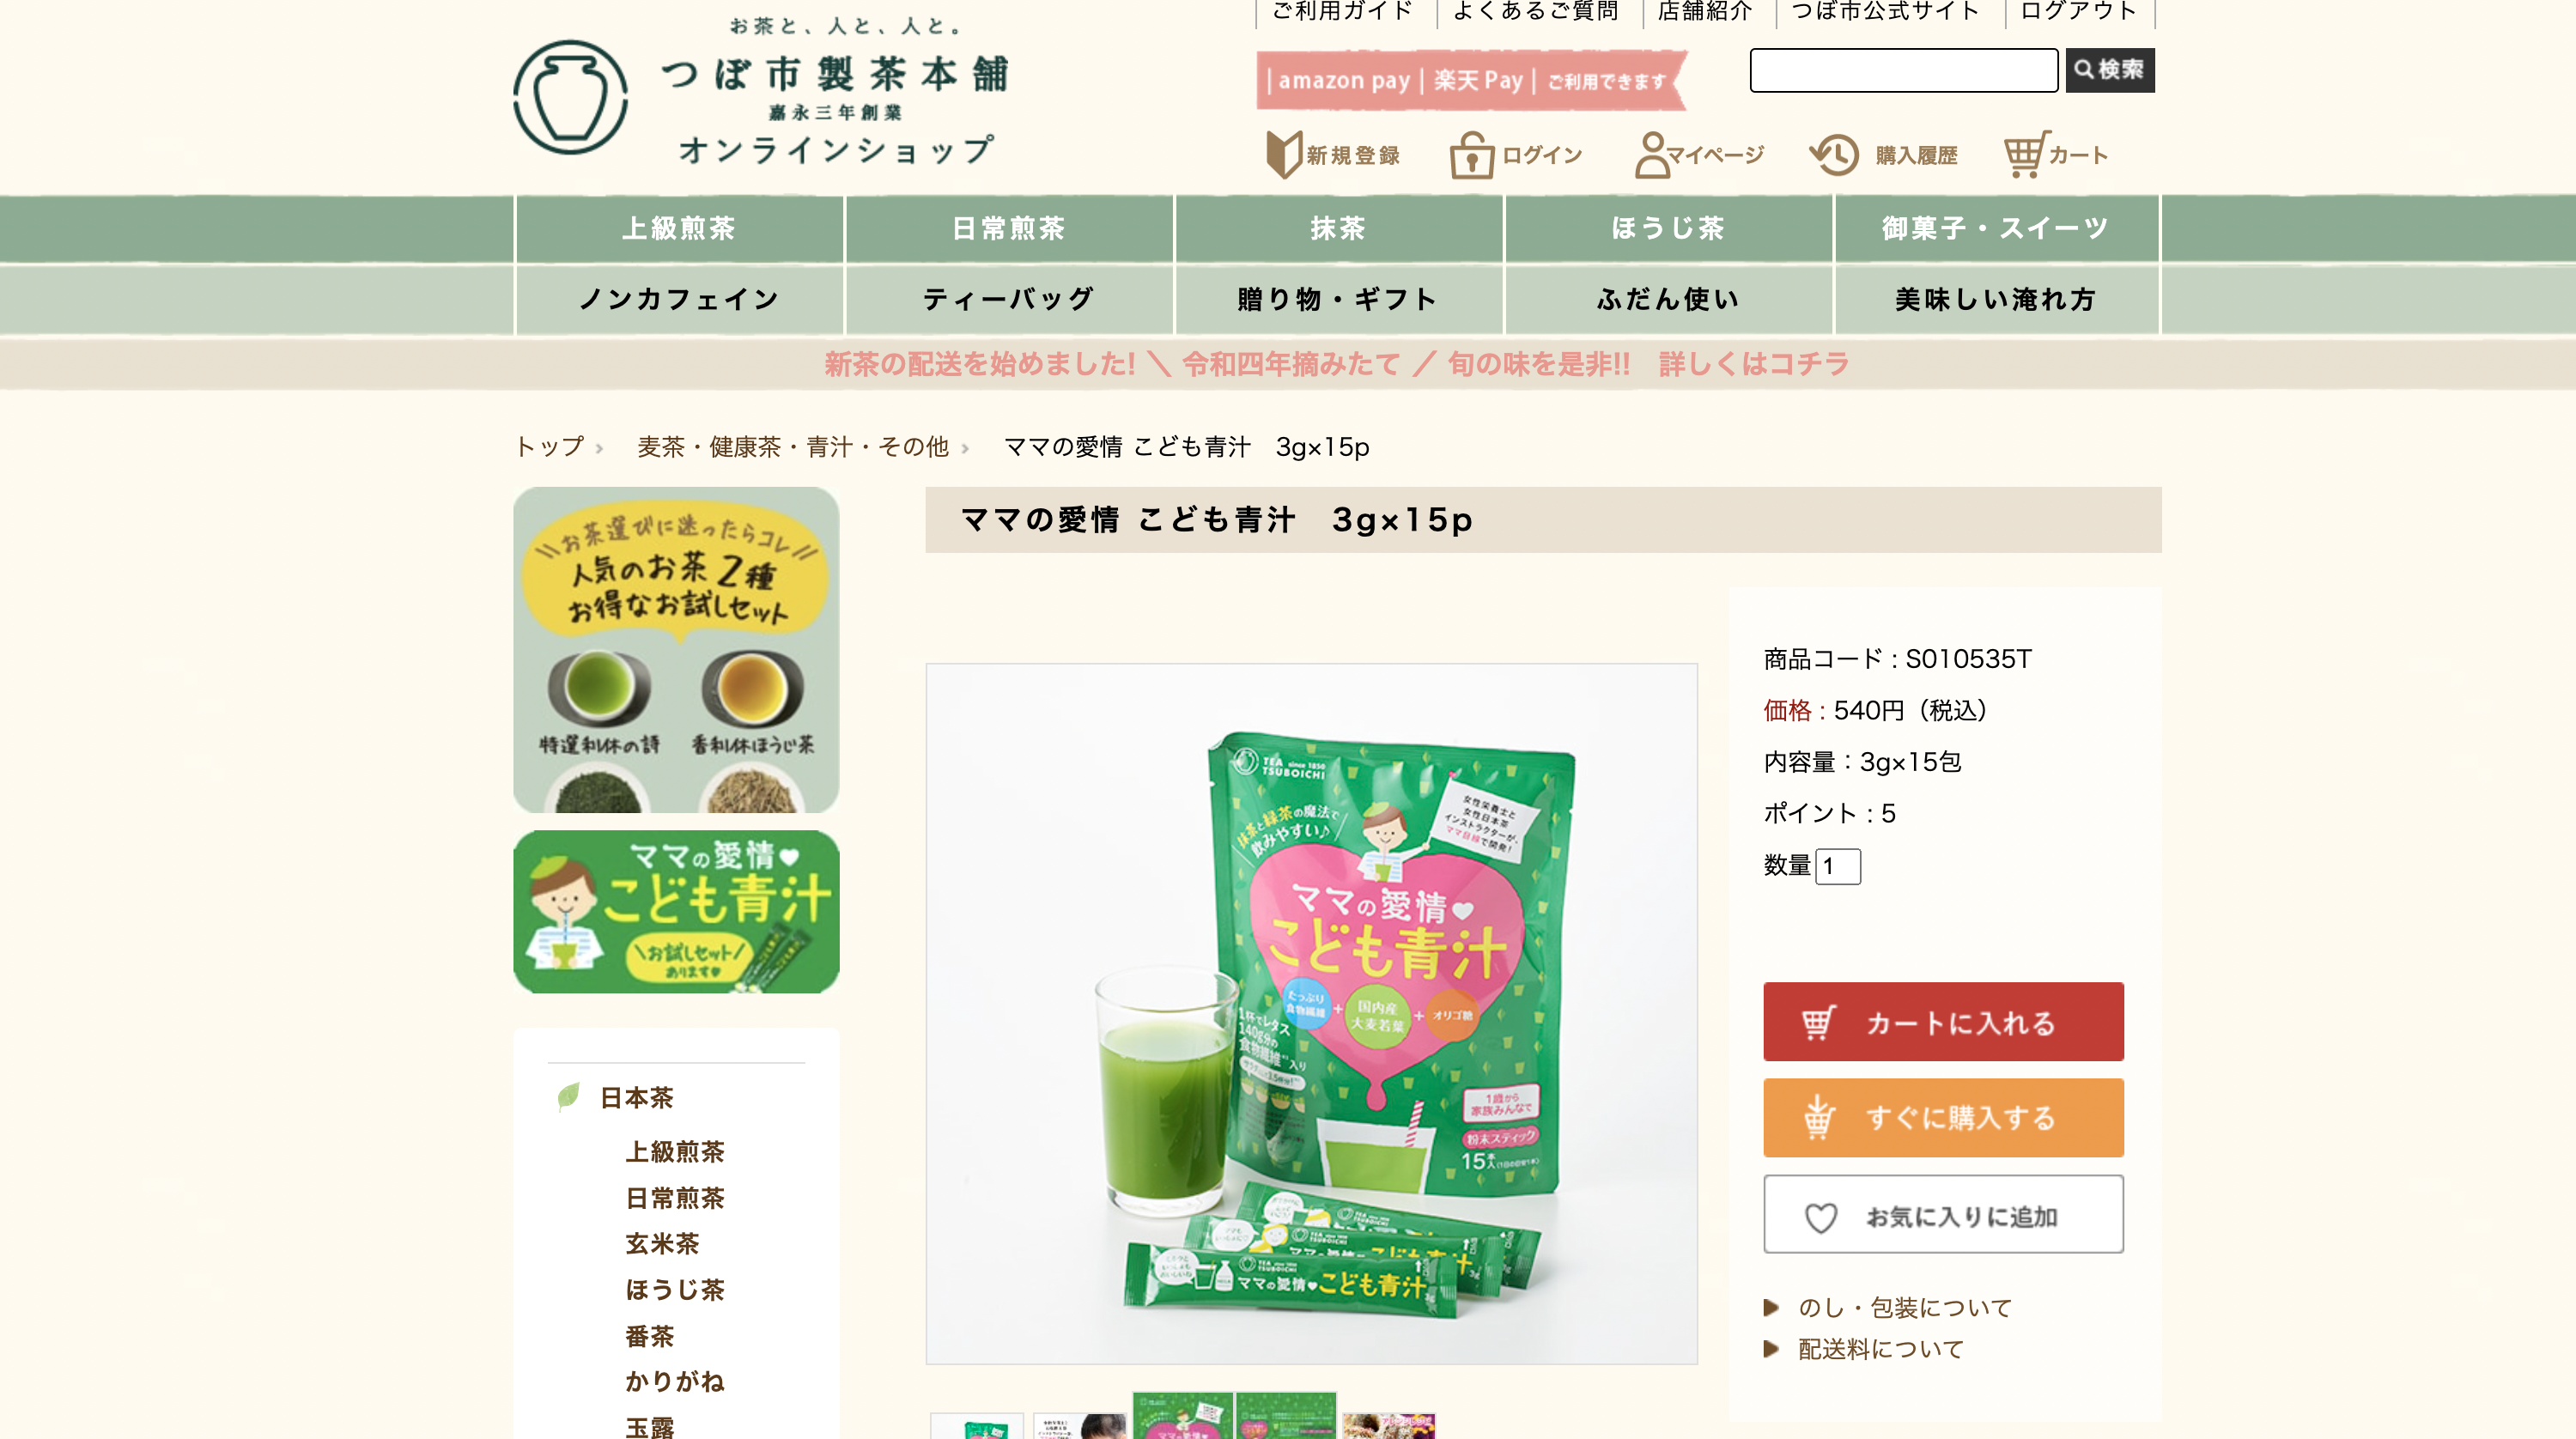Image resolution: width=2576 pixels, height=1439 pixels.
Task: Open the 抹茶 navigation tab
Action: click(1339, 228)
